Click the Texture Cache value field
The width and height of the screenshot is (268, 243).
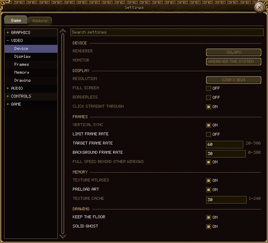(226, 200)
